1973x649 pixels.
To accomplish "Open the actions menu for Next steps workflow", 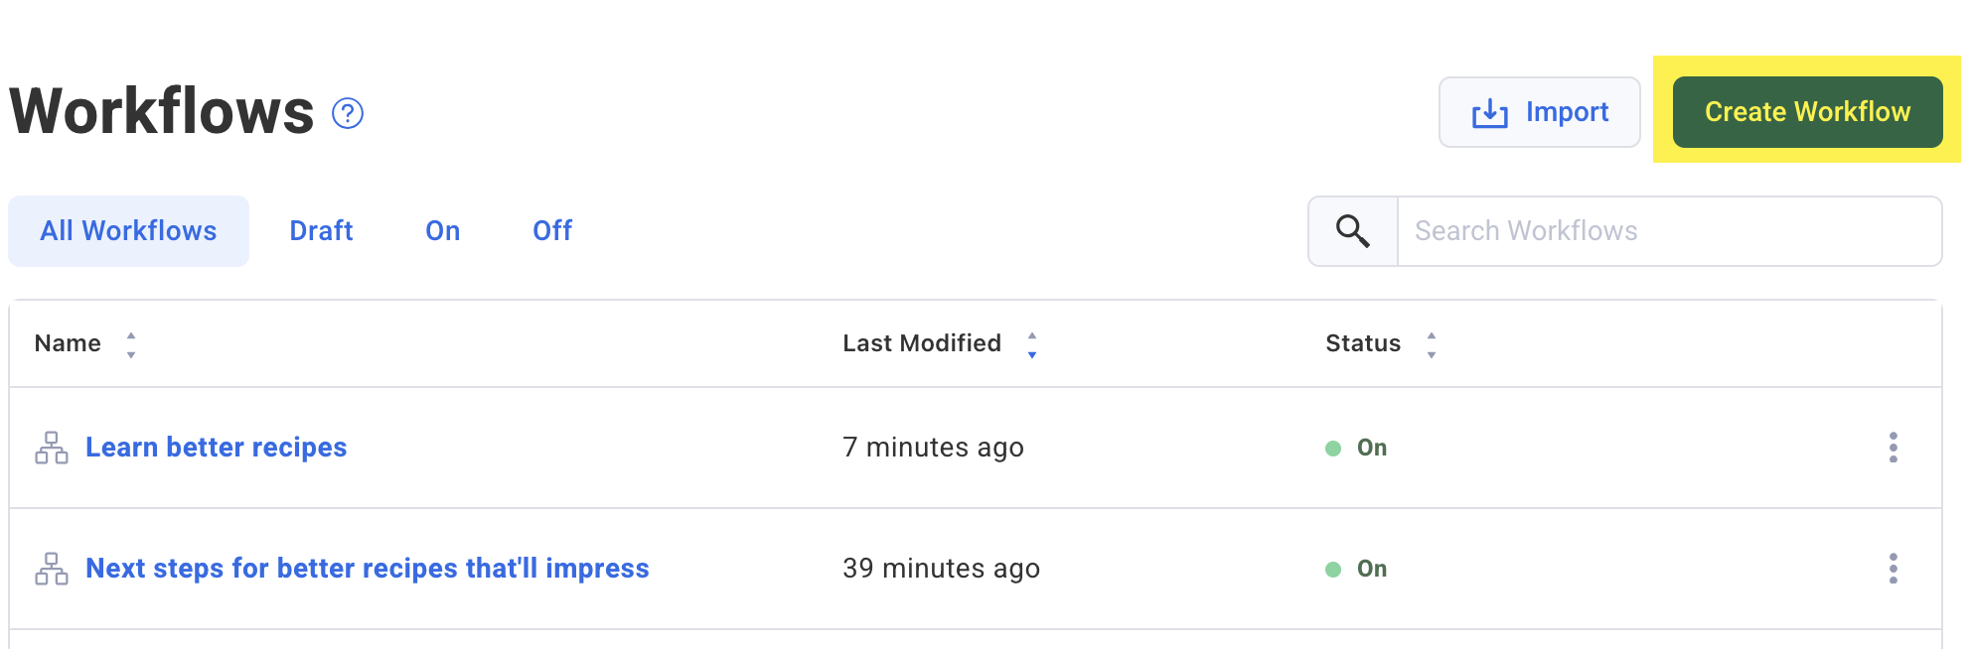I will 1894,569.
